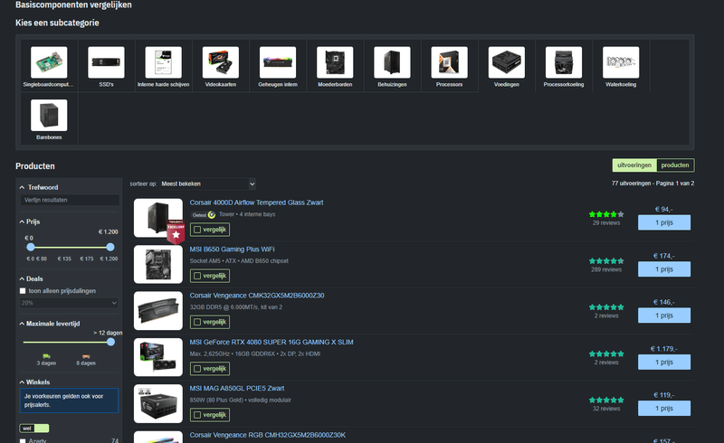
Task: Click the green delivery truck 3 dagen icon
Action: 47,356
